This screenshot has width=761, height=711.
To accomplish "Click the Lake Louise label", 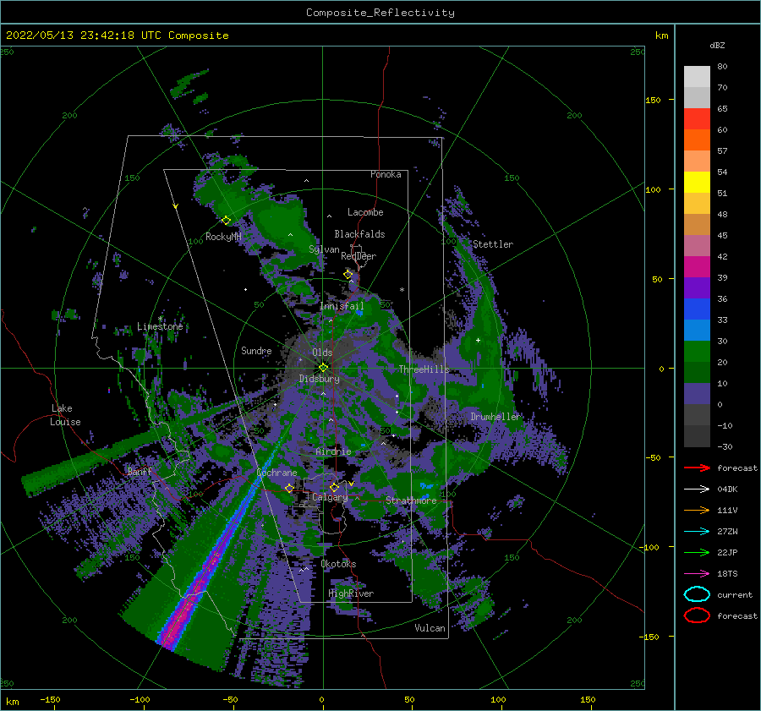I will pos(65,415).
